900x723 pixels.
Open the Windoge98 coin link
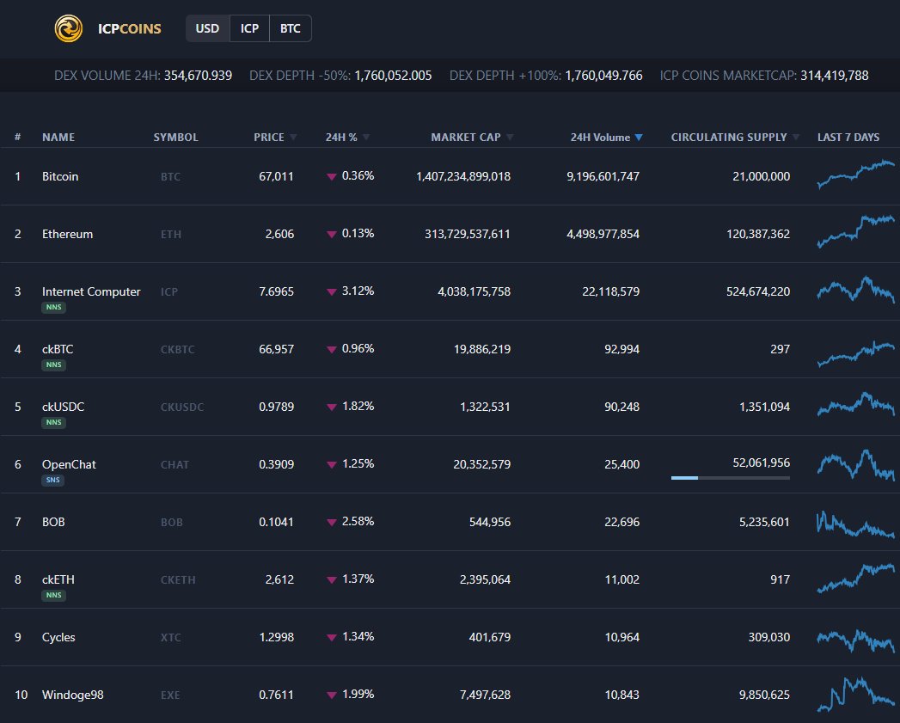pyautogui.click(x=73, y=695)
